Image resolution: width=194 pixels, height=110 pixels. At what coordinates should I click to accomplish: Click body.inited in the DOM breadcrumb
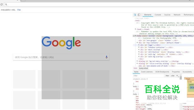(143, 68)
